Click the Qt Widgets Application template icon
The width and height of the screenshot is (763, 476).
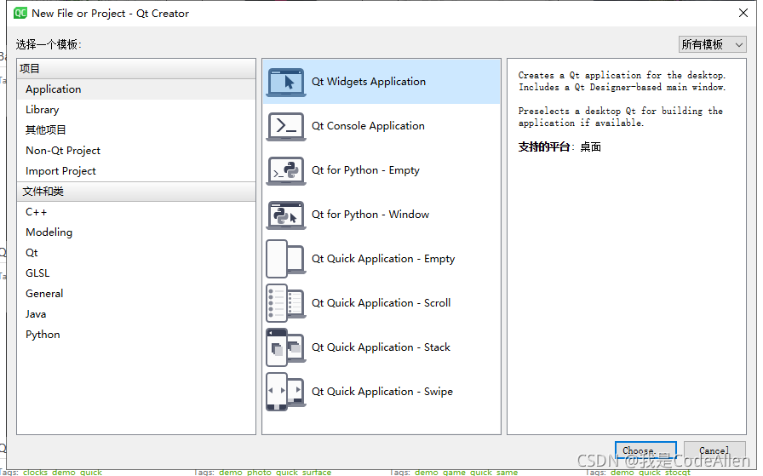(286, 82)
